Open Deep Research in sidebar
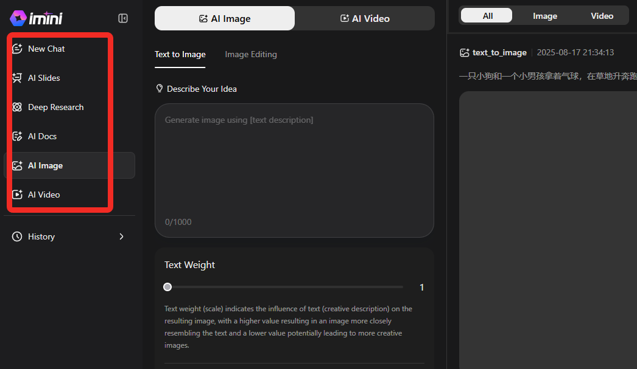Image resolution: width=637 pixels, height=369 pixels. [69, 107]
